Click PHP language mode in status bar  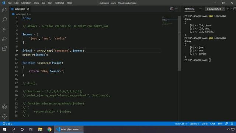220,124
